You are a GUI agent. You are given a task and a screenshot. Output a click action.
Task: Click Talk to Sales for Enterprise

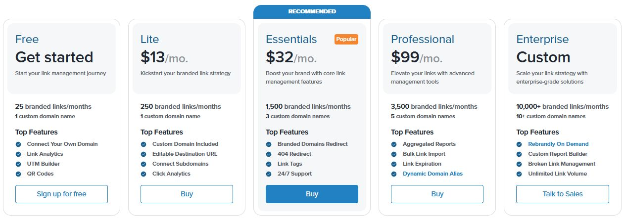(563, 194)
